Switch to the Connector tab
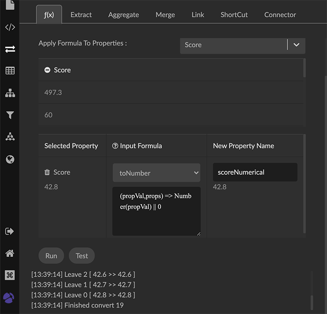Viewport: 327px width, 314px height. 280,15
